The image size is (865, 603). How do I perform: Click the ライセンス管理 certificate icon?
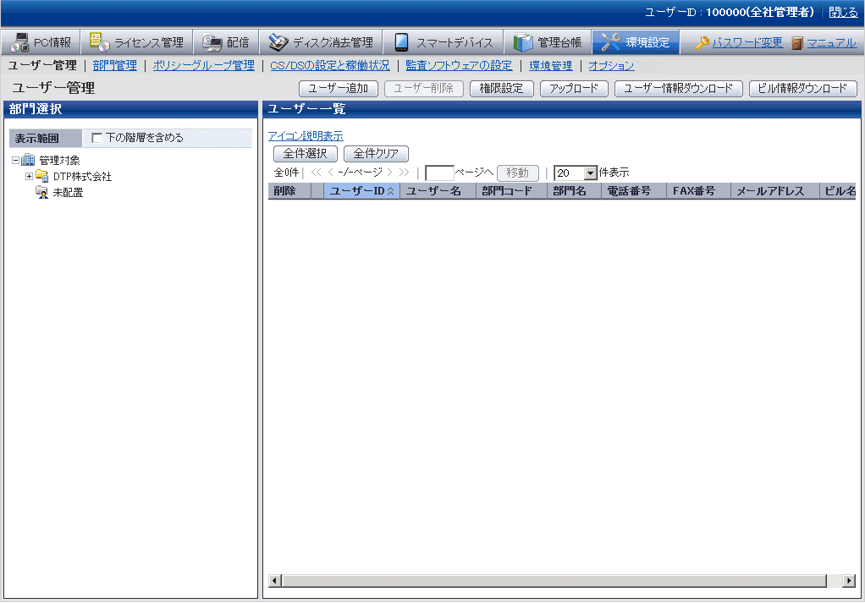[x=99, y=42]
